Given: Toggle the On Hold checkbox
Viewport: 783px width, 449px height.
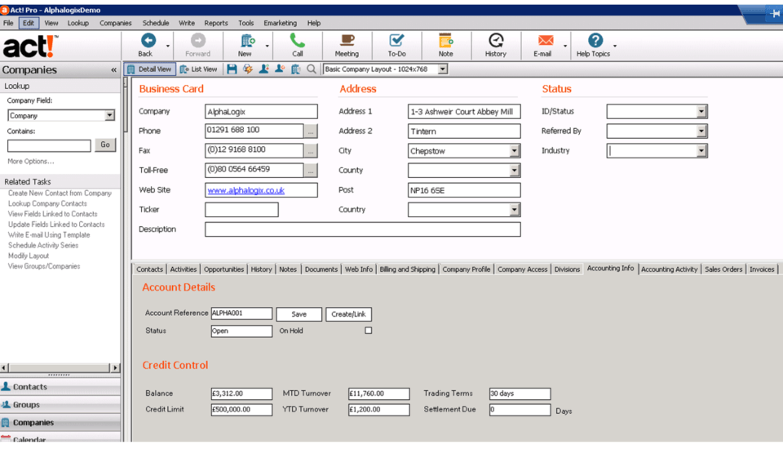Looking at the screenshot, I should pyautogui.click(x=369, y=331).
